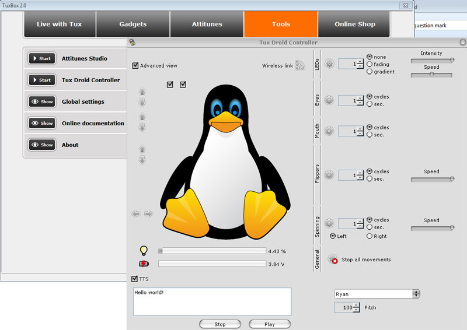Image resolution: width=467 pixels, height=330 pixels.
Task: Click the Pitch stepper arrows
Action: click(356, 307)
